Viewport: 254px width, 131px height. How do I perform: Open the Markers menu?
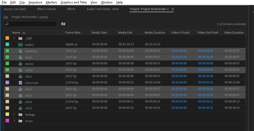51,2
